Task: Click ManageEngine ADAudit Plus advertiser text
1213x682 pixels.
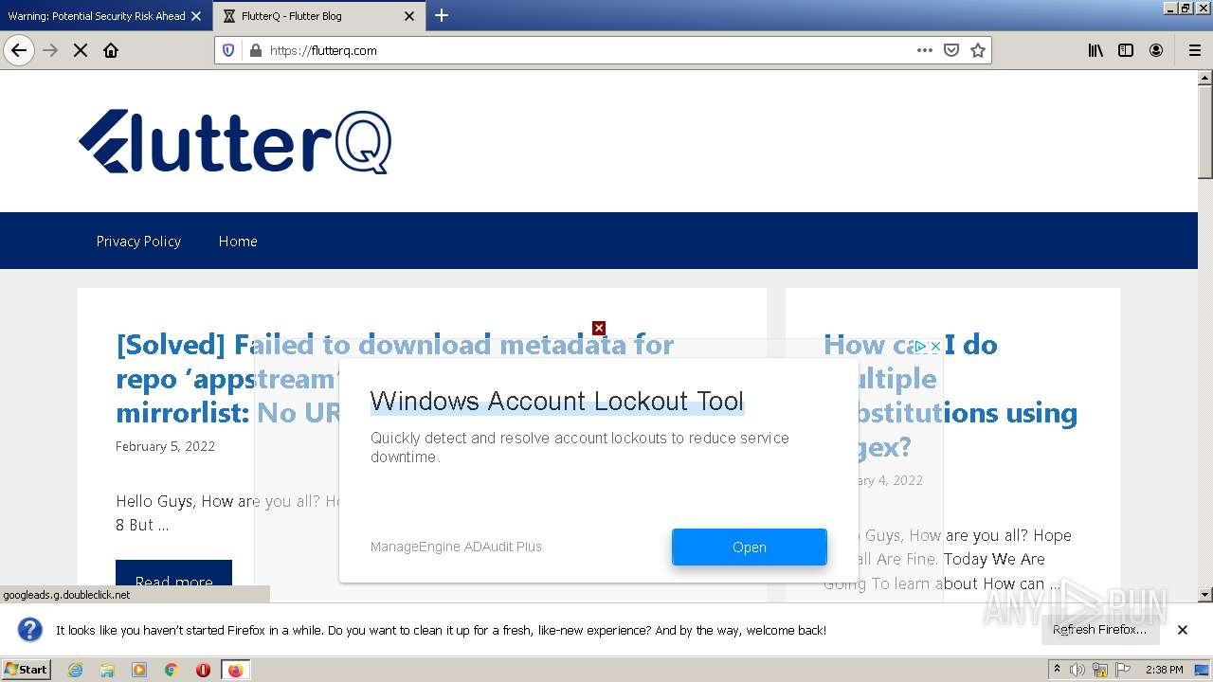Action: (456, 547)
